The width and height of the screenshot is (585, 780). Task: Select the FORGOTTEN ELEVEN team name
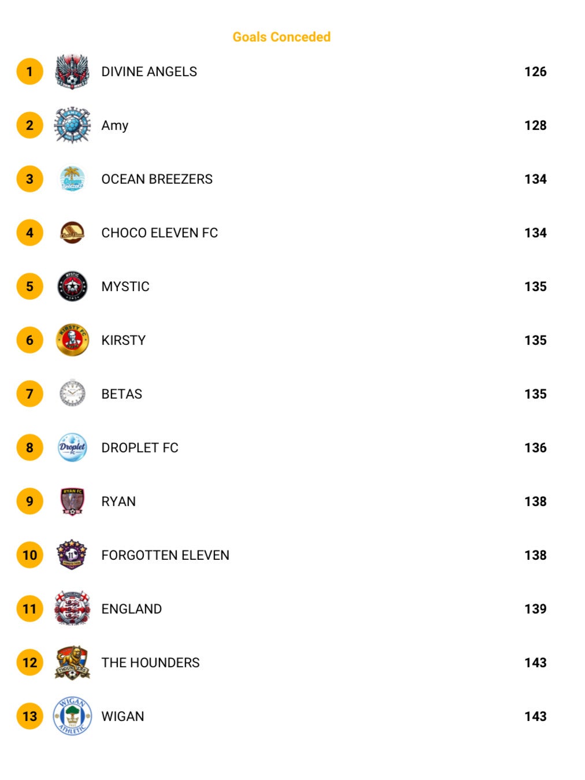165,555
